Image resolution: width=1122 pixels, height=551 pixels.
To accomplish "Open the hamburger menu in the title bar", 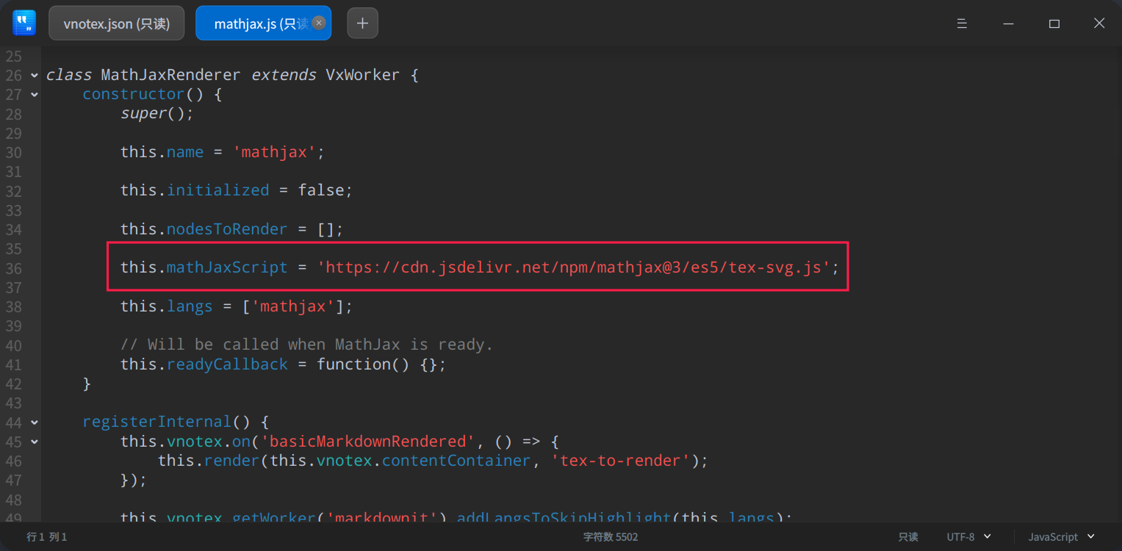I will click(961, 23).
